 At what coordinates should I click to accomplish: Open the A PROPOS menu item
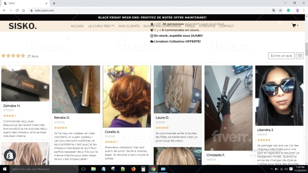(207, 26)
